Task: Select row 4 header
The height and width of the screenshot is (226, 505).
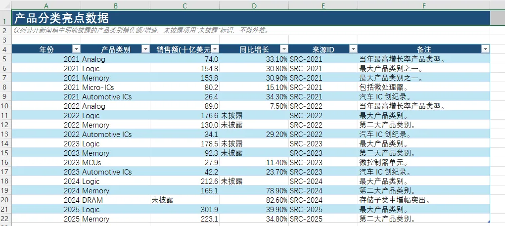Action: 5,49
